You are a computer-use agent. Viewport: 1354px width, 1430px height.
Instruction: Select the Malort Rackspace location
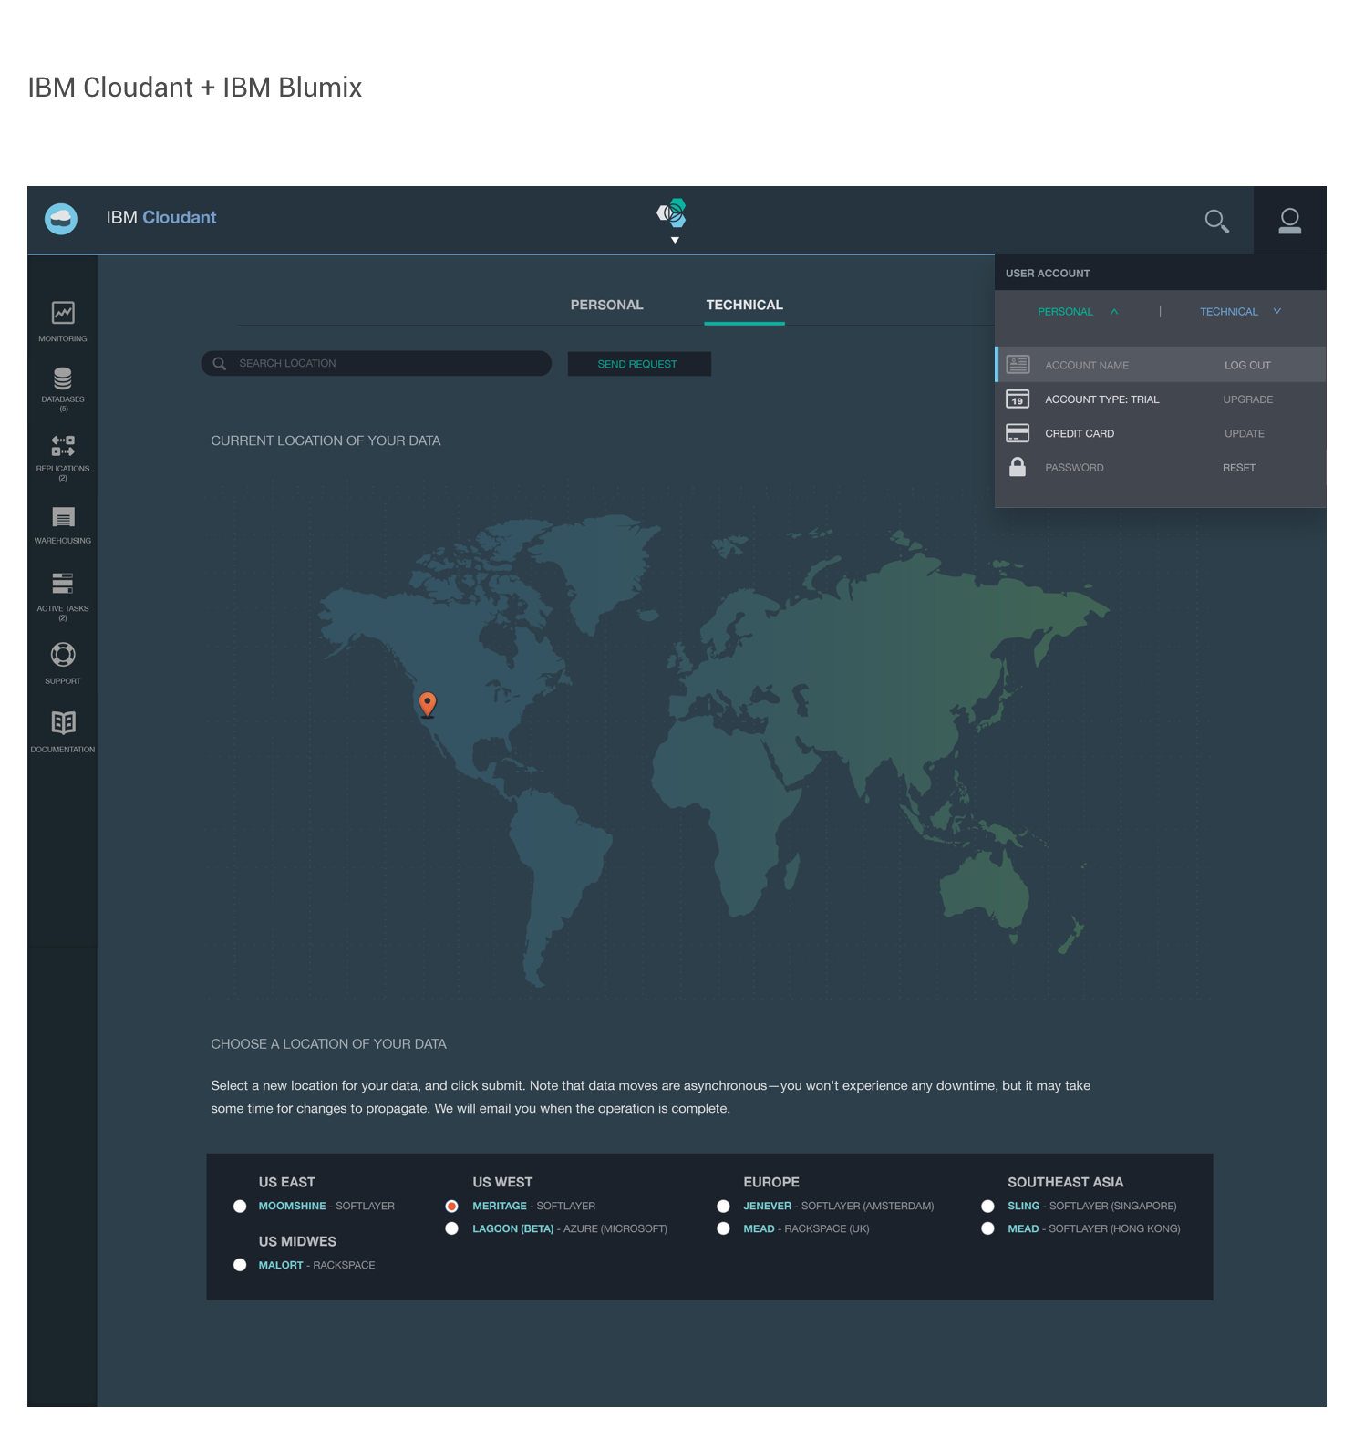[240, 1265]
